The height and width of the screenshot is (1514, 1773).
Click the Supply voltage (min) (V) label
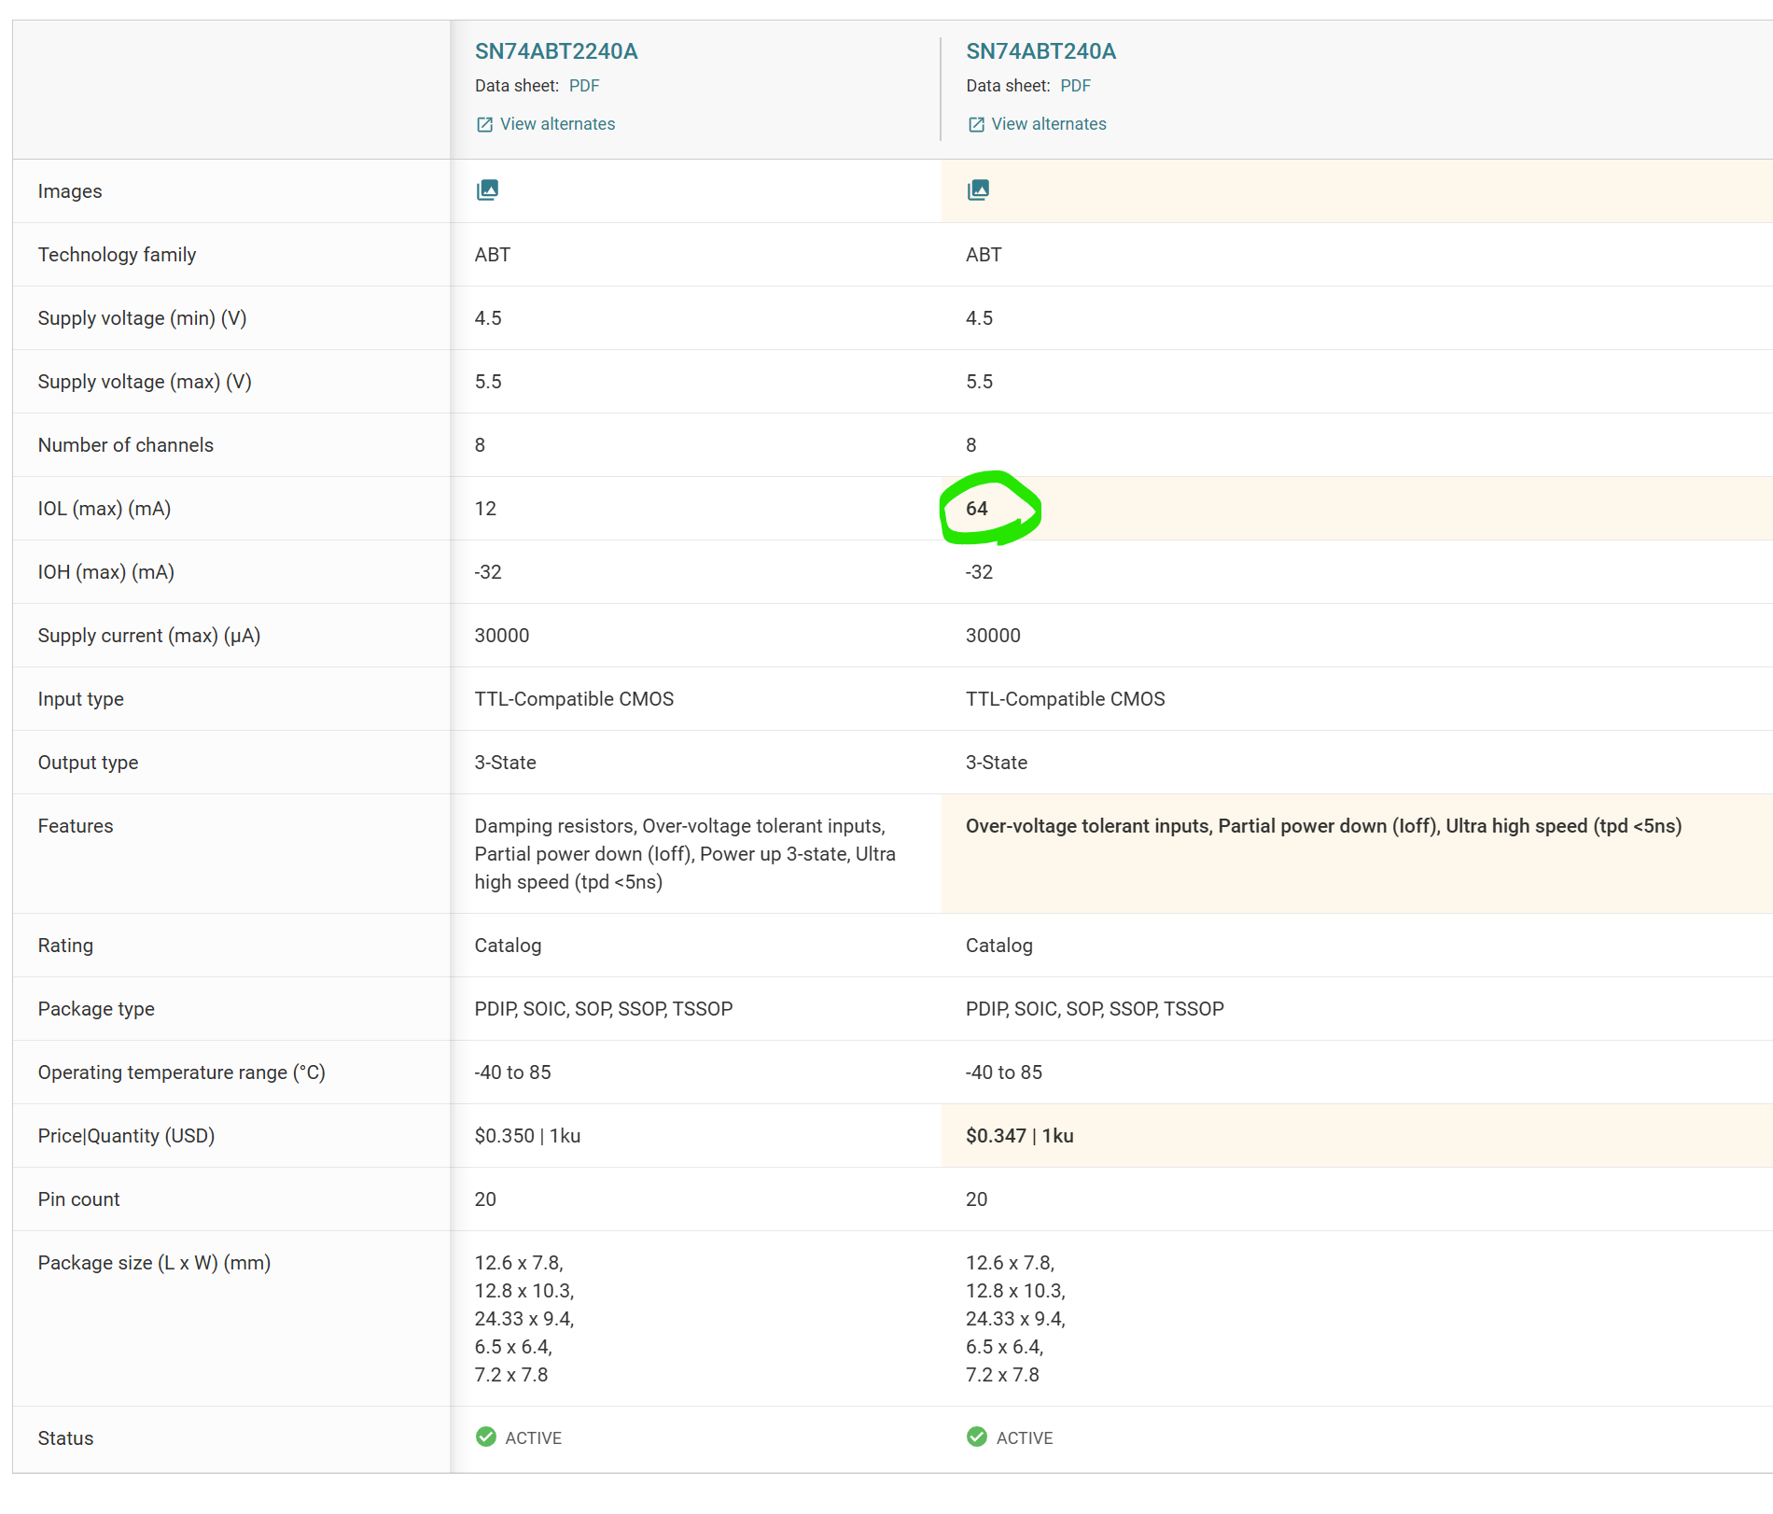click(142, 318)
